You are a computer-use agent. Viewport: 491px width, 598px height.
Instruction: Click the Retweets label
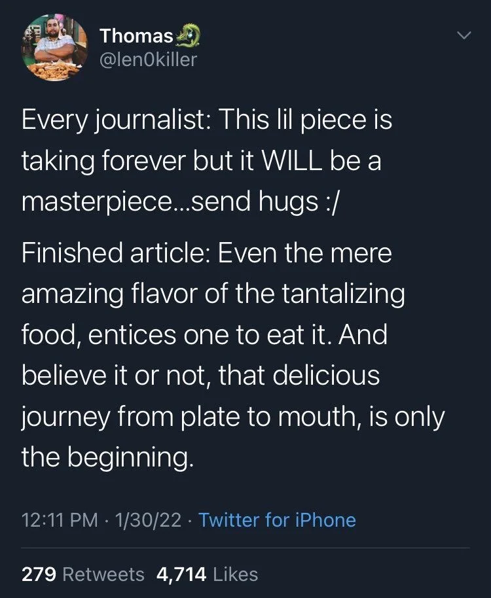[x=103, y=574]
